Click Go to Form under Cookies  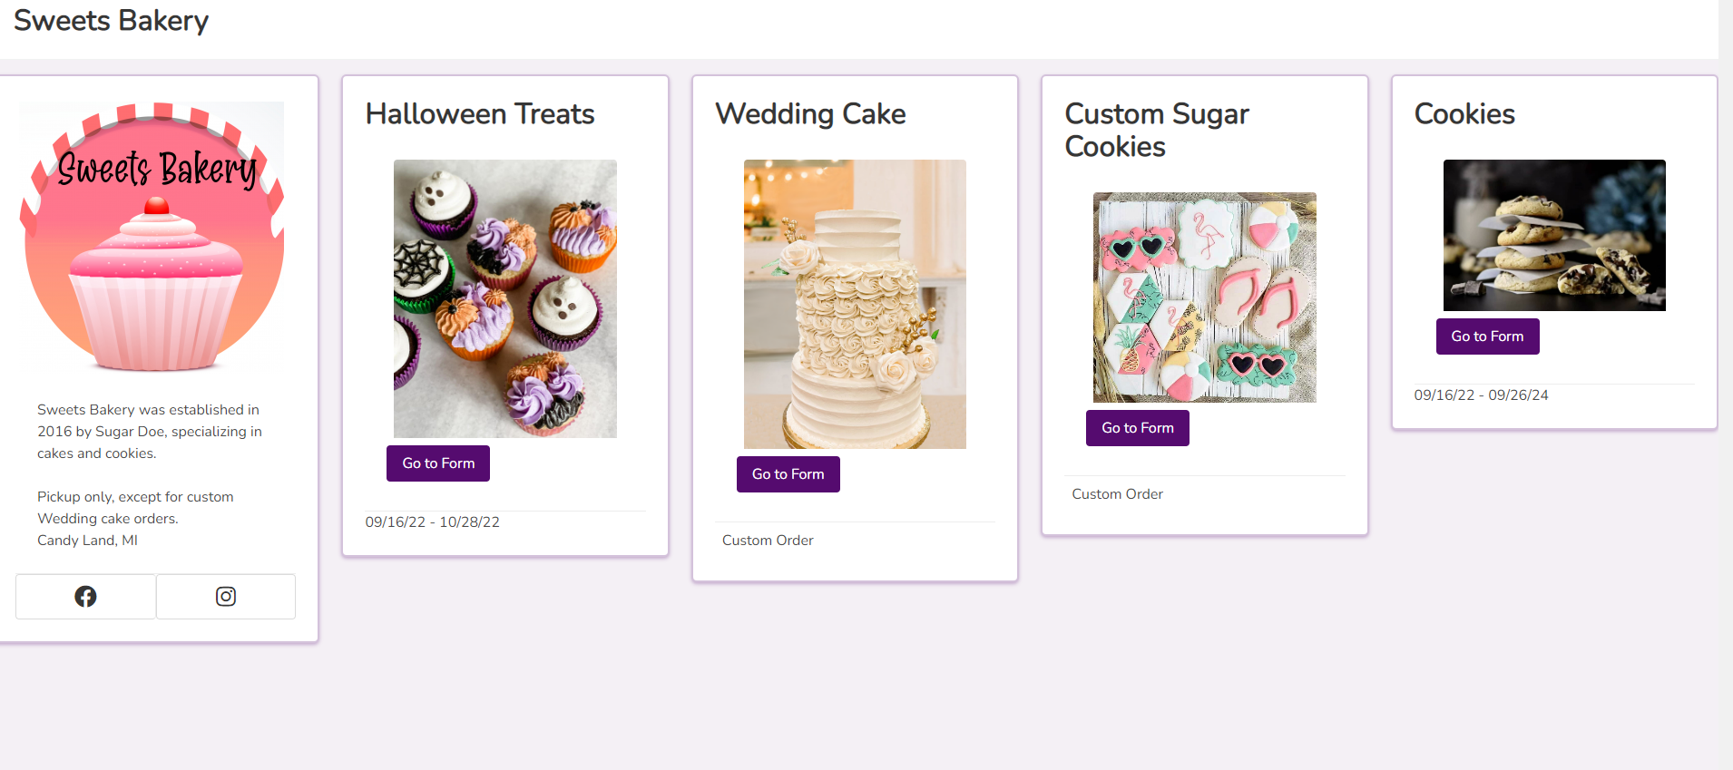click(1487, 336)
